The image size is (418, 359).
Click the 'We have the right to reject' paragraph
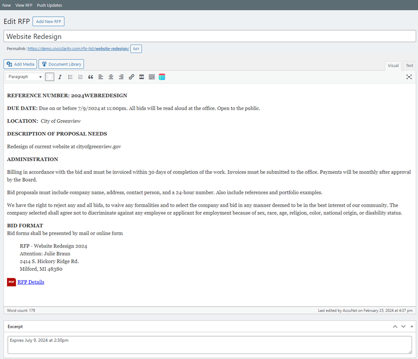pos(204,209)
